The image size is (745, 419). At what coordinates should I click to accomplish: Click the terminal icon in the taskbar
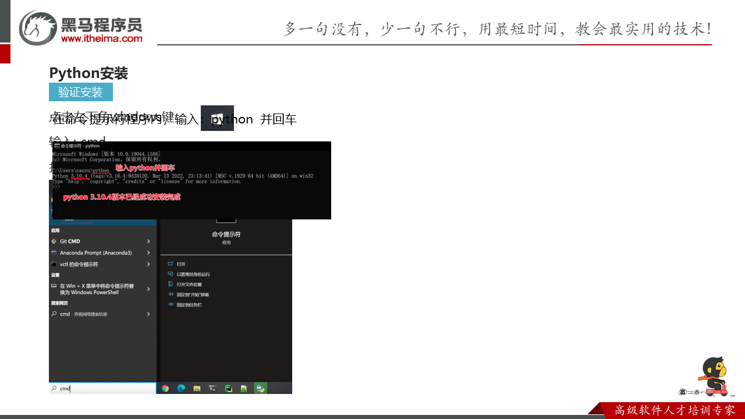coord(213,388)
